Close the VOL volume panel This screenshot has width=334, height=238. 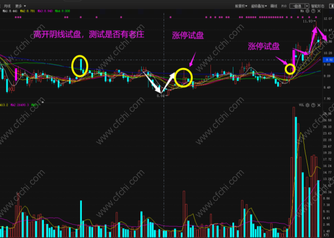pos(319,105)
